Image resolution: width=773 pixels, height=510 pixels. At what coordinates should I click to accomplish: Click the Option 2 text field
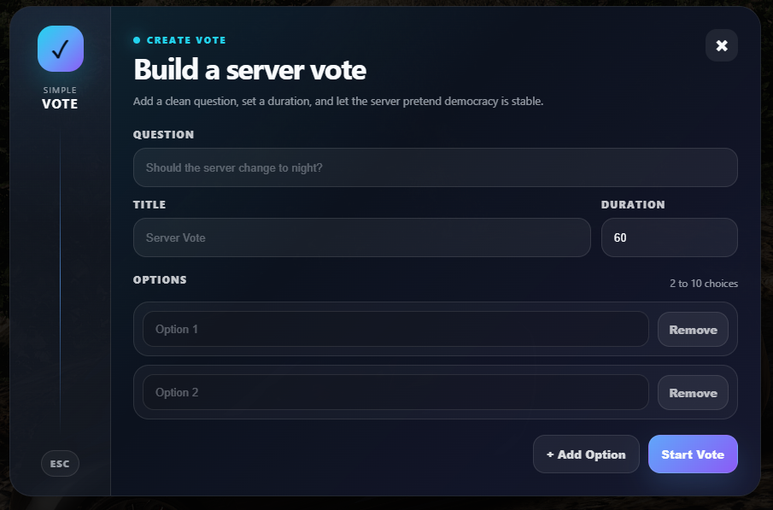[x=395, y=392]
